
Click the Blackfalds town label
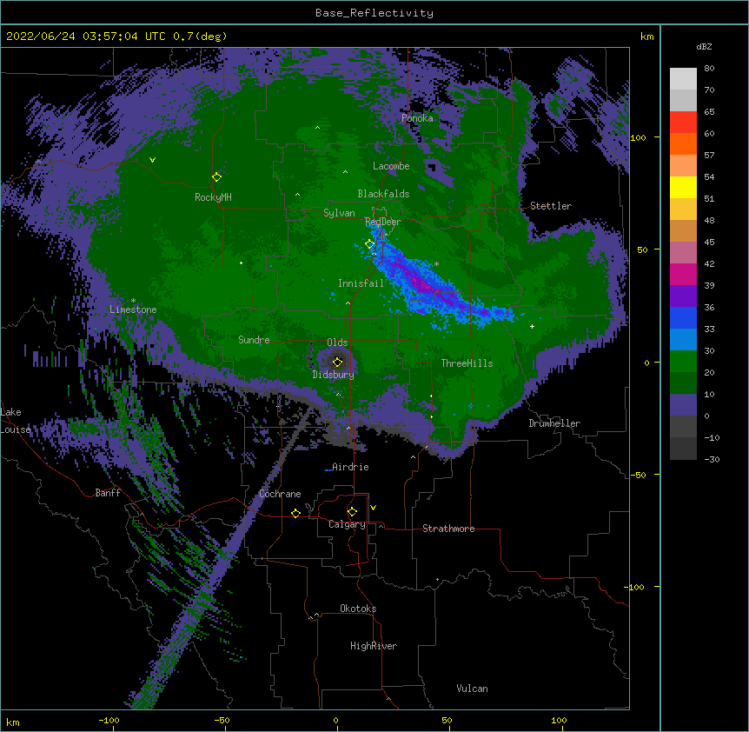coord(383,194)
